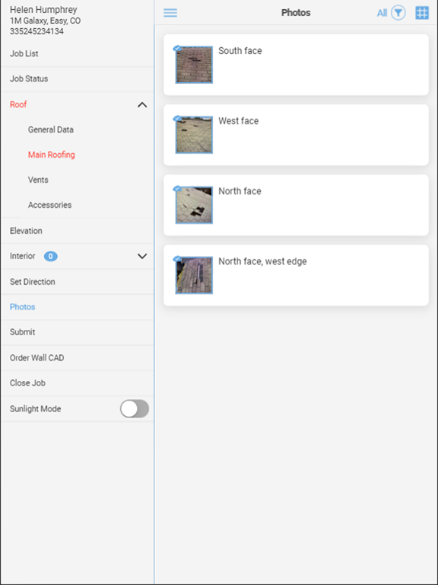This screenshot has height=585, width=438.
Task: Open Set Direction menu item
Action: 77,282
